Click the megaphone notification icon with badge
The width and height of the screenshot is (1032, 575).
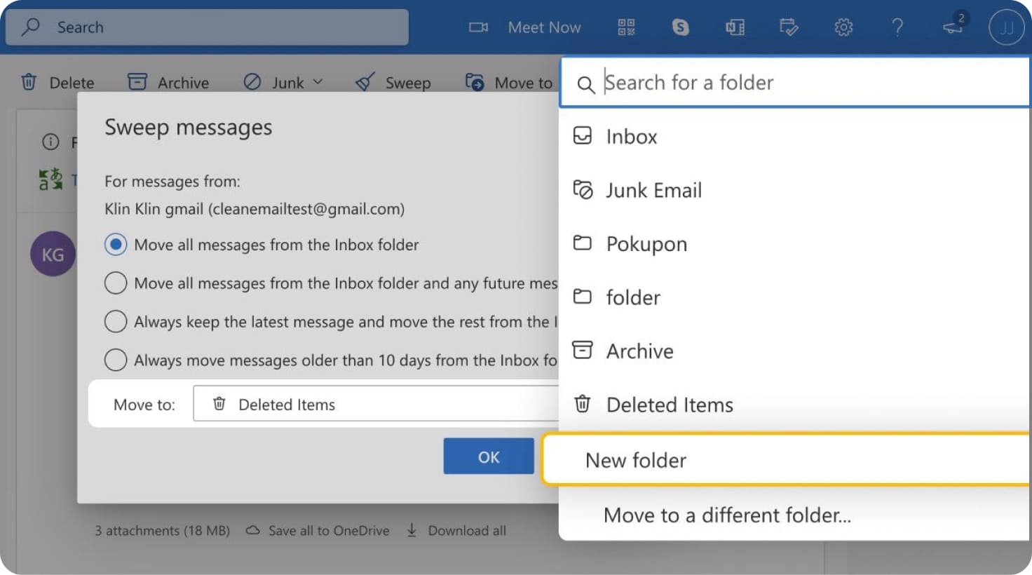[x=952, y=27]
